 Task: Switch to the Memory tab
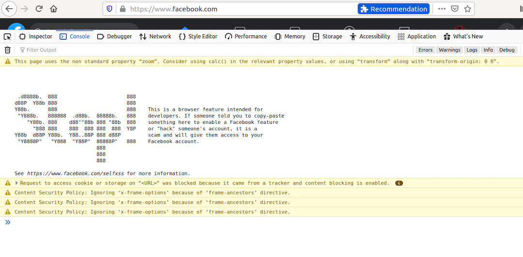click(290, 37)
